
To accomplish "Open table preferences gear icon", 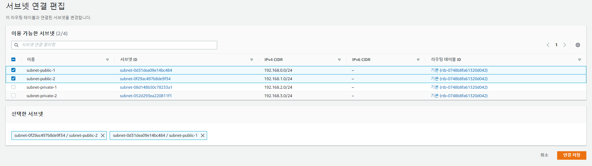I will pyautogui.click(x=578, y=45).
